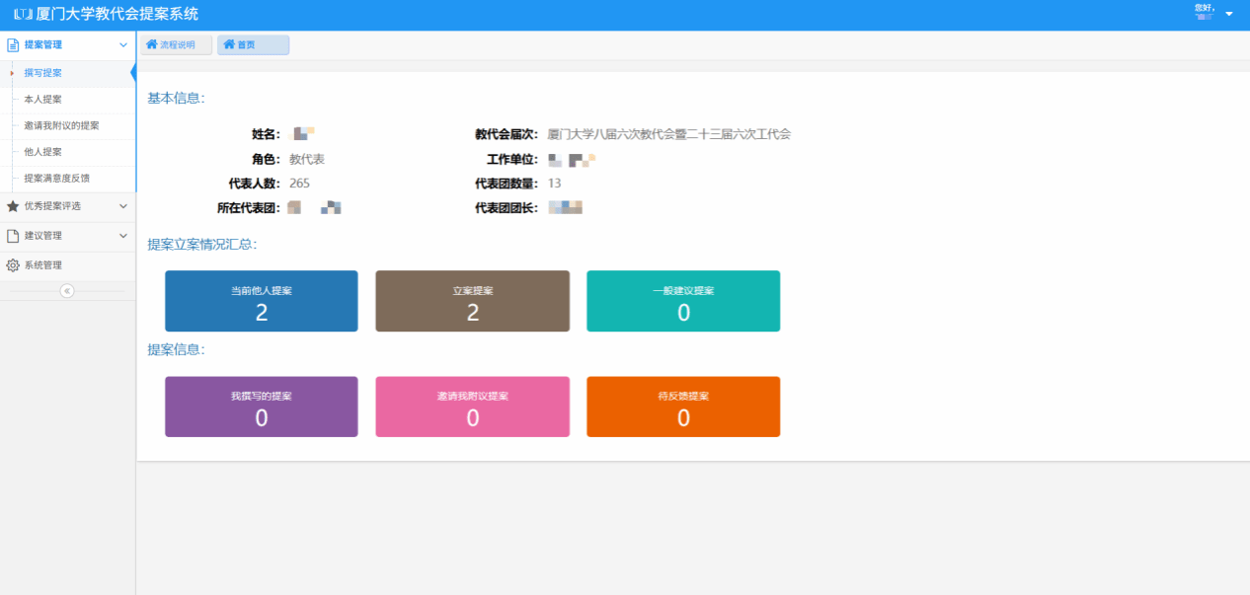The width and height of the screenshot is (1250, 595).
Task: Click the 提案管理 document icon
Action: click(x=13, y=45)
